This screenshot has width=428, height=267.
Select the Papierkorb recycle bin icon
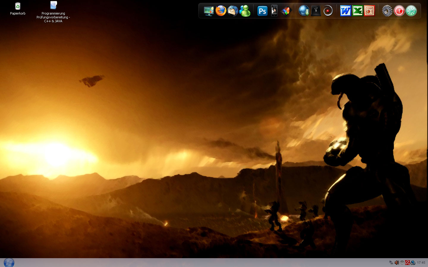pos(18,7)
